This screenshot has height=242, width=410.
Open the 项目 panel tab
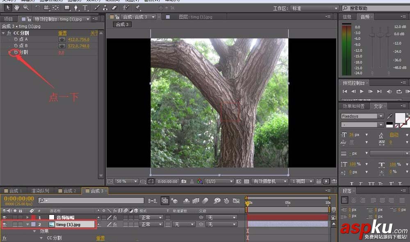point(8,19)
